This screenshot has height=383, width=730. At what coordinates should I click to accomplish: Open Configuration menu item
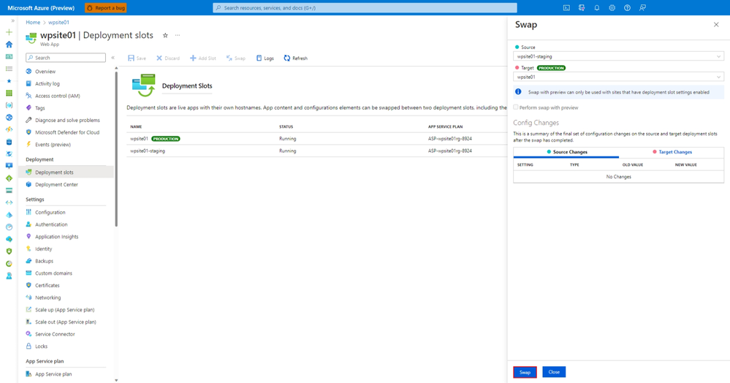tap(50, 213)
